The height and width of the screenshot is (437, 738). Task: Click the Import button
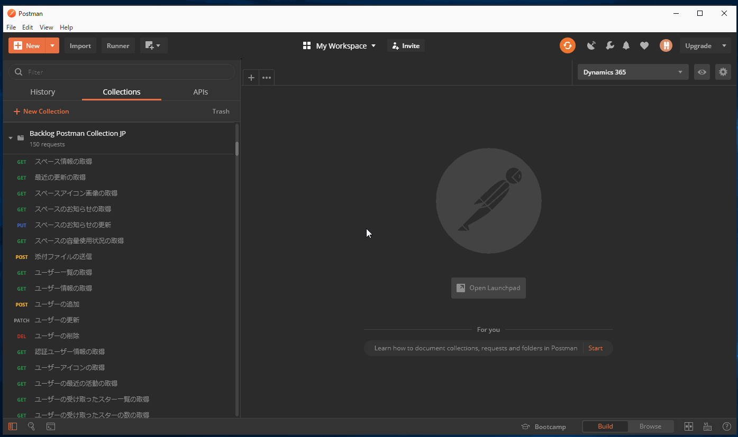pyautogui.click(x=80, y=45)
